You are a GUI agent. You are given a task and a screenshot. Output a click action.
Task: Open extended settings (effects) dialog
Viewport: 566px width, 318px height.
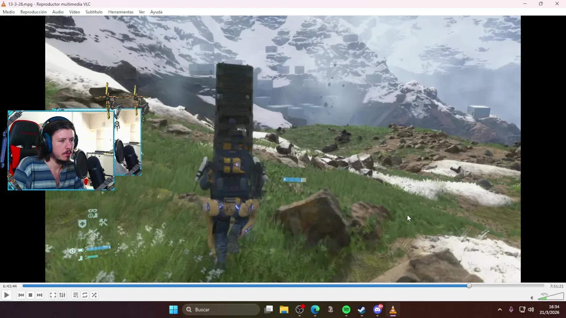(x=62, y=295)
